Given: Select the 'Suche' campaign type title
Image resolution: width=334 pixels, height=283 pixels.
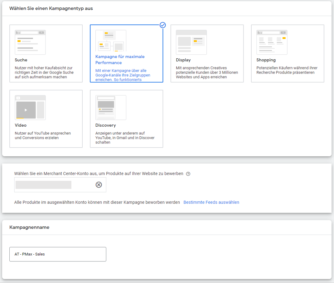Looking at the screenshot, I should tap(21, 60).
